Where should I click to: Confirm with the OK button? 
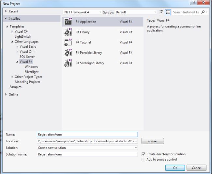click(x=175, y=168)
